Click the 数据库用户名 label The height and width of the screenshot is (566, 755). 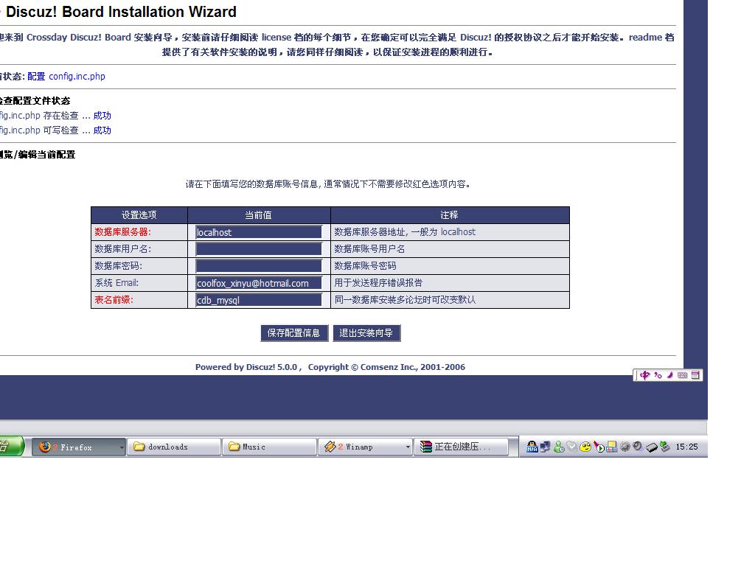point(123,249)
